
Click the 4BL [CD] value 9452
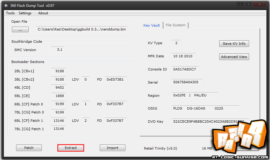click(x=58, y=87)
